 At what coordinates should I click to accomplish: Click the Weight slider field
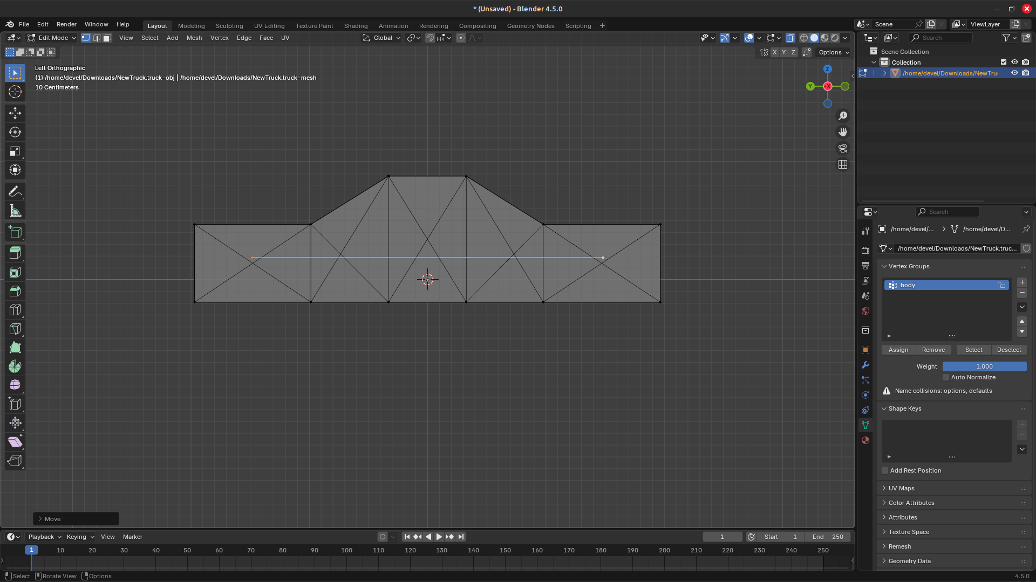tap(984, 366)
